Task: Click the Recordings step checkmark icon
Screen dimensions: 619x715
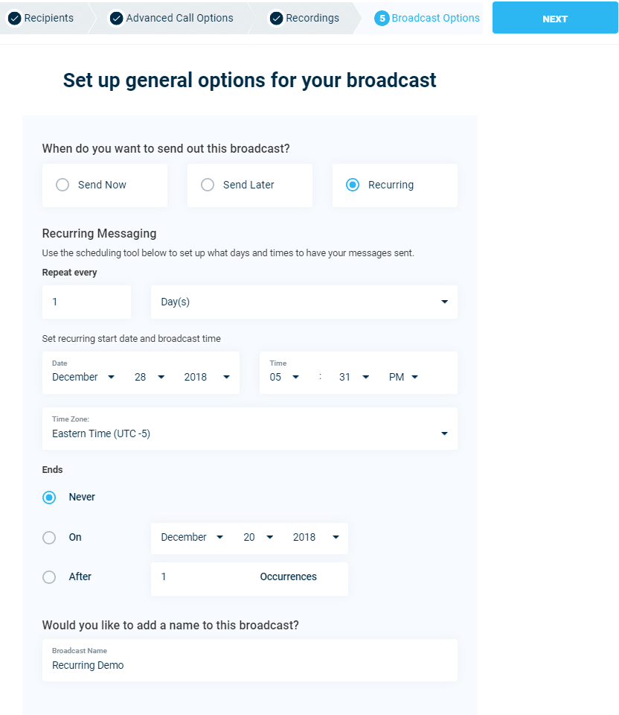Action: tap(276, 18)
